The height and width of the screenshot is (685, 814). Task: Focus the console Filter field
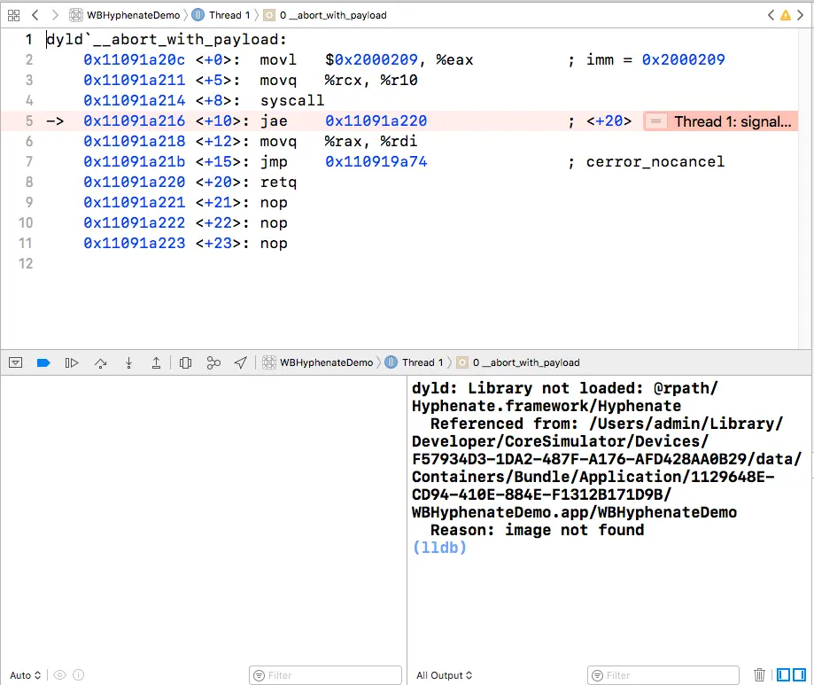[663, 675]
